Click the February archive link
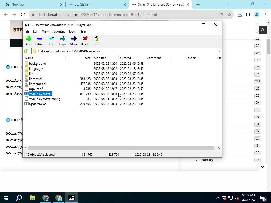This screenshot has height=203, width=271. [206, 160]
